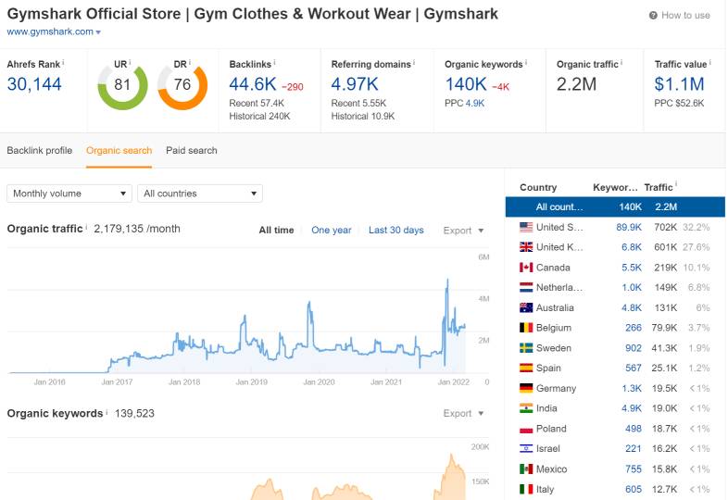Click the Mexico flag icon

tap(526, 469)
